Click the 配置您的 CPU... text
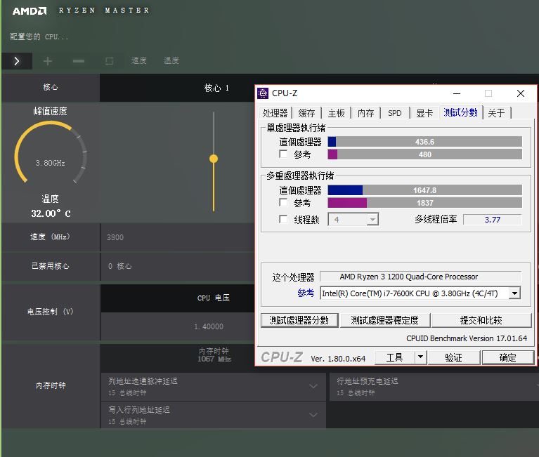The image size is (539, 457). point(39,37)
